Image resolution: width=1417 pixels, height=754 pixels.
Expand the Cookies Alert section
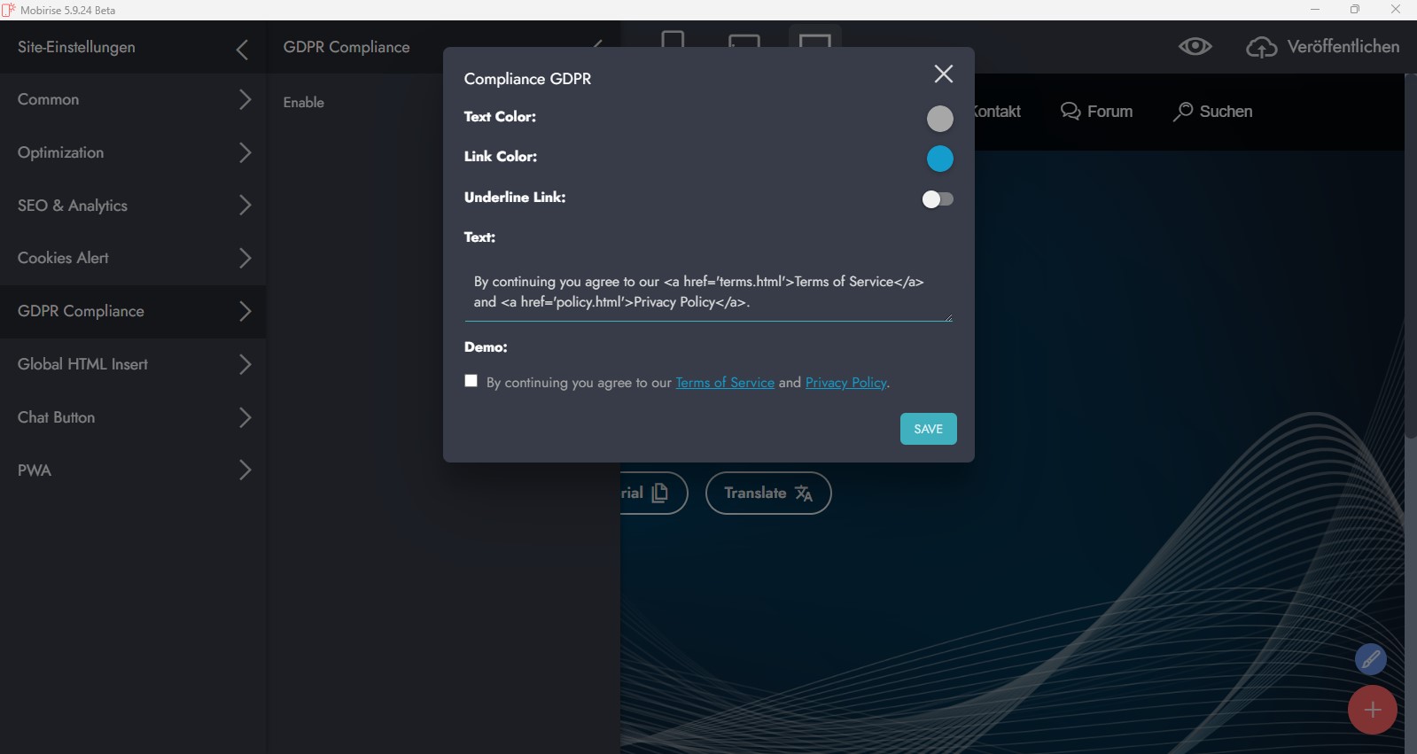pos(245,258)
